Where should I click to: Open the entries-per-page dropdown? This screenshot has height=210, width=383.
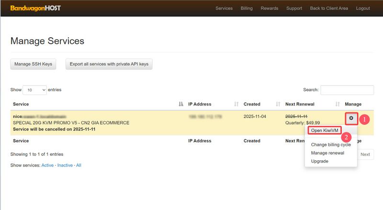pyautogui.click(x=34, y=90)
